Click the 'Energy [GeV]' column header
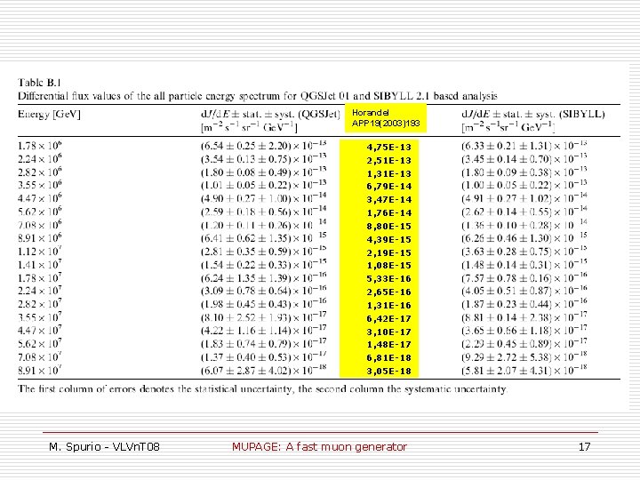The width and height of the screenshot is (640, 480). point(49,114)
